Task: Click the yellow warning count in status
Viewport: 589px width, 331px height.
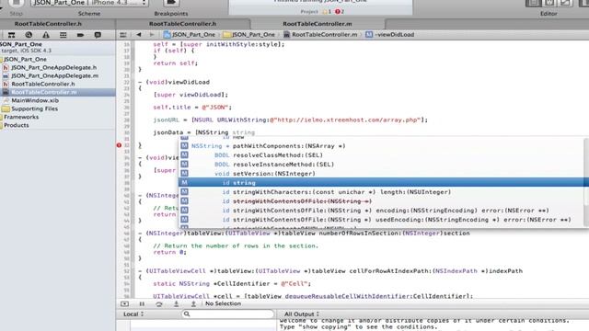Action: [x=327, y=12]
